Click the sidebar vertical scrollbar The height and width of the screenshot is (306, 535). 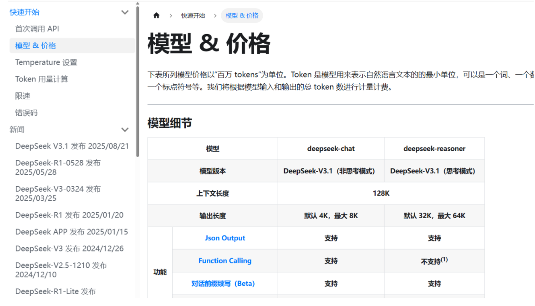(x=138, y=82)
